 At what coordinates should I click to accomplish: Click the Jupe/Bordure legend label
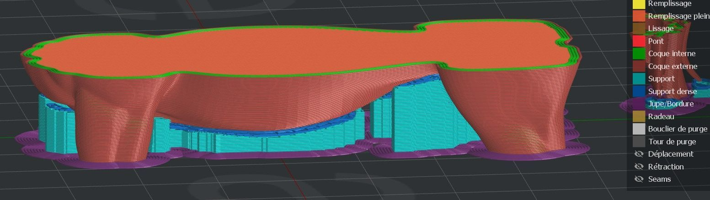[x=671, y=104]
